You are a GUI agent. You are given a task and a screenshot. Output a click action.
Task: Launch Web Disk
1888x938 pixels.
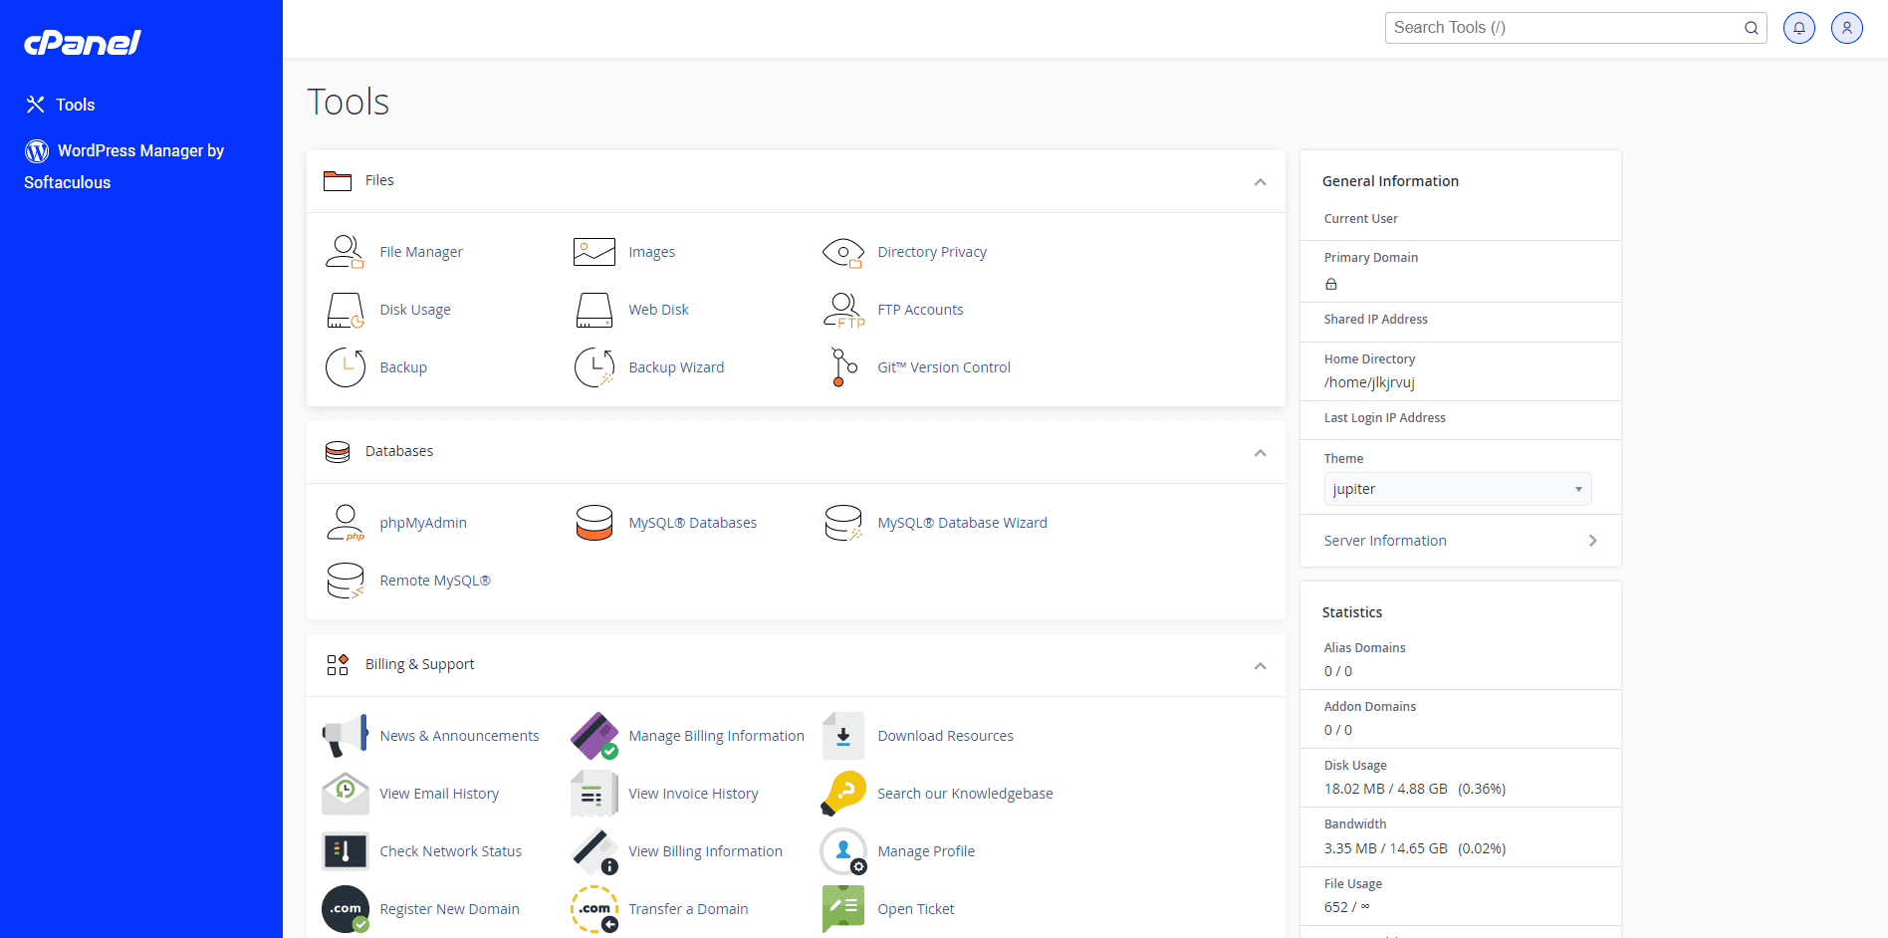click(x=657, y=309)
